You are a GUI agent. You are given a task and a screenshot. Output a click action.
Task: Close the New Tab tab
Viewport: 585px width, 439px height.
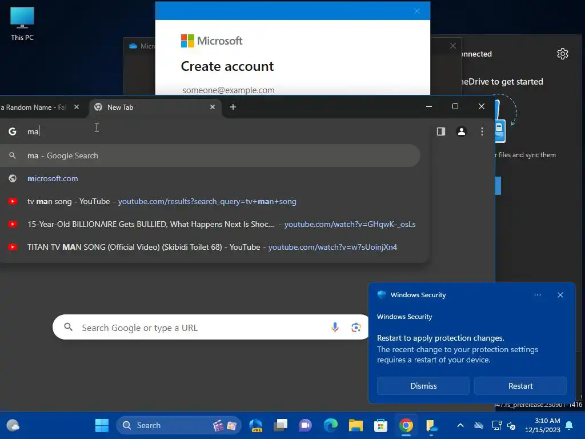213,107
